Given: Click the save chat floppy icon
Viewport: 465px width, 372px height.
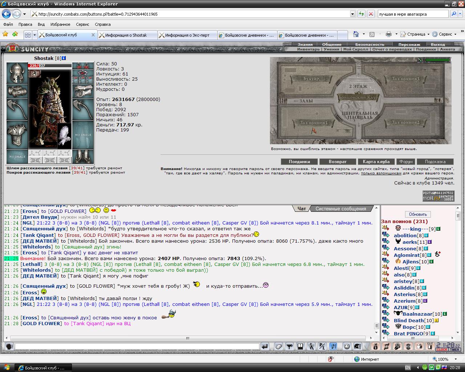Looking at the screenshot, I should (x=300, y=347).
